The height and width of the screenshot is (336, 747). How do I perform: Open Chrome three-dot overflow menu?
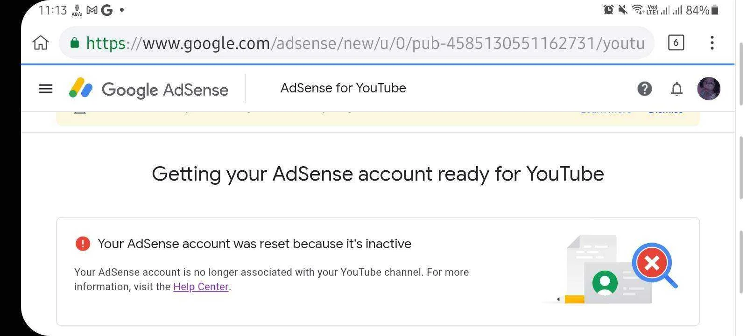[712, 42]
